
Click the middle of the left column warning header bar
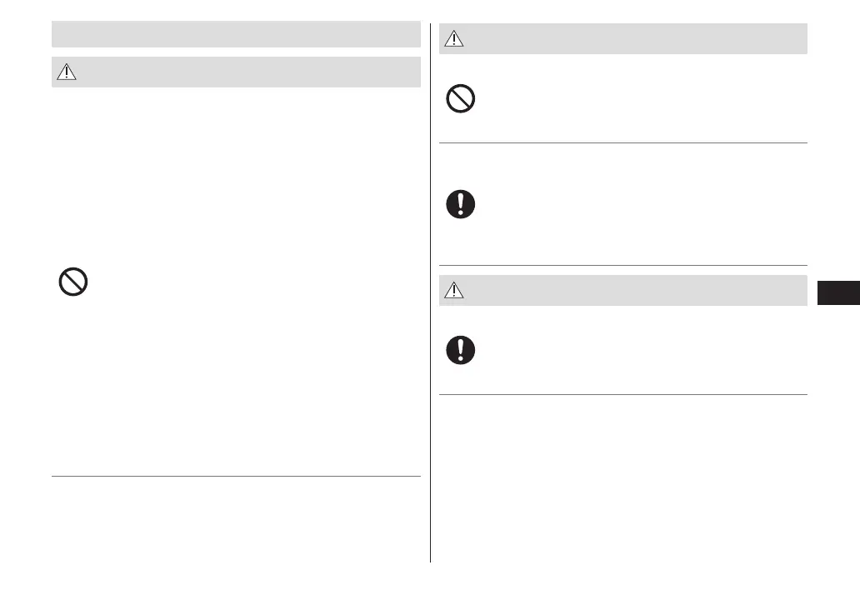pyautogui.click(x=236, y=72)
